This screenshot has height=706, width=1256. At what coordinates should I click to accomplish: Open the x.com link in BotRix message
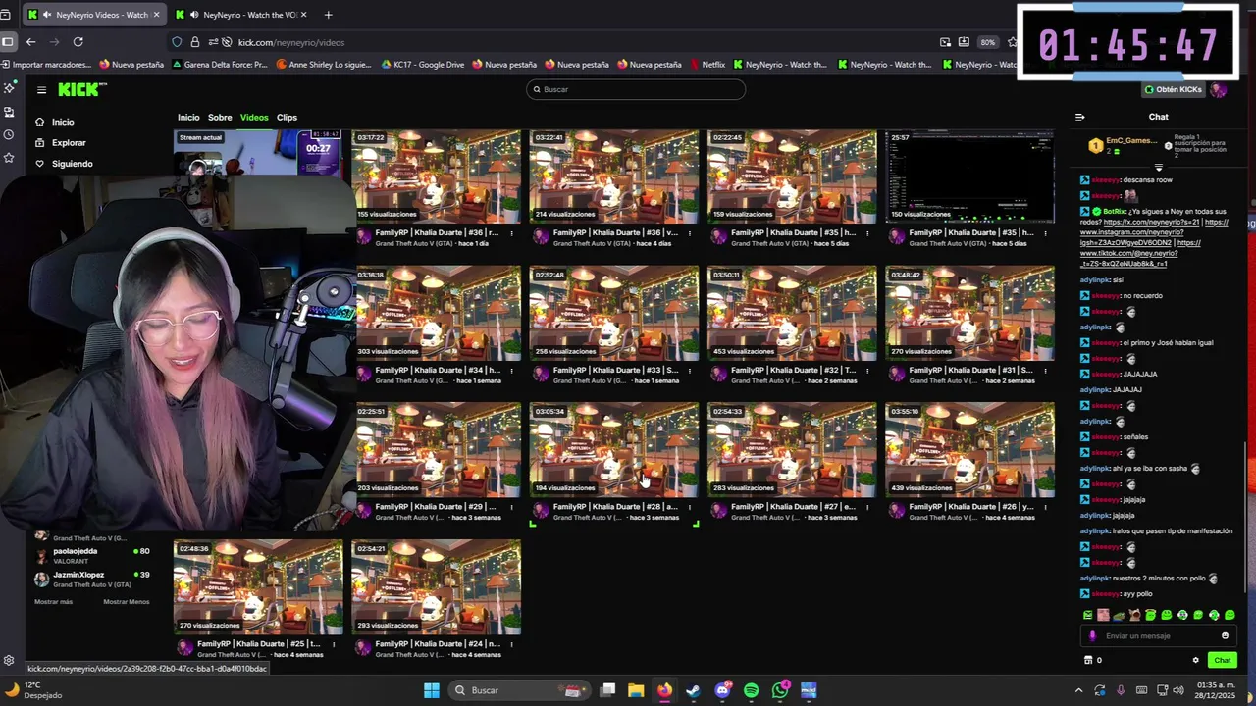(1153, 223)
